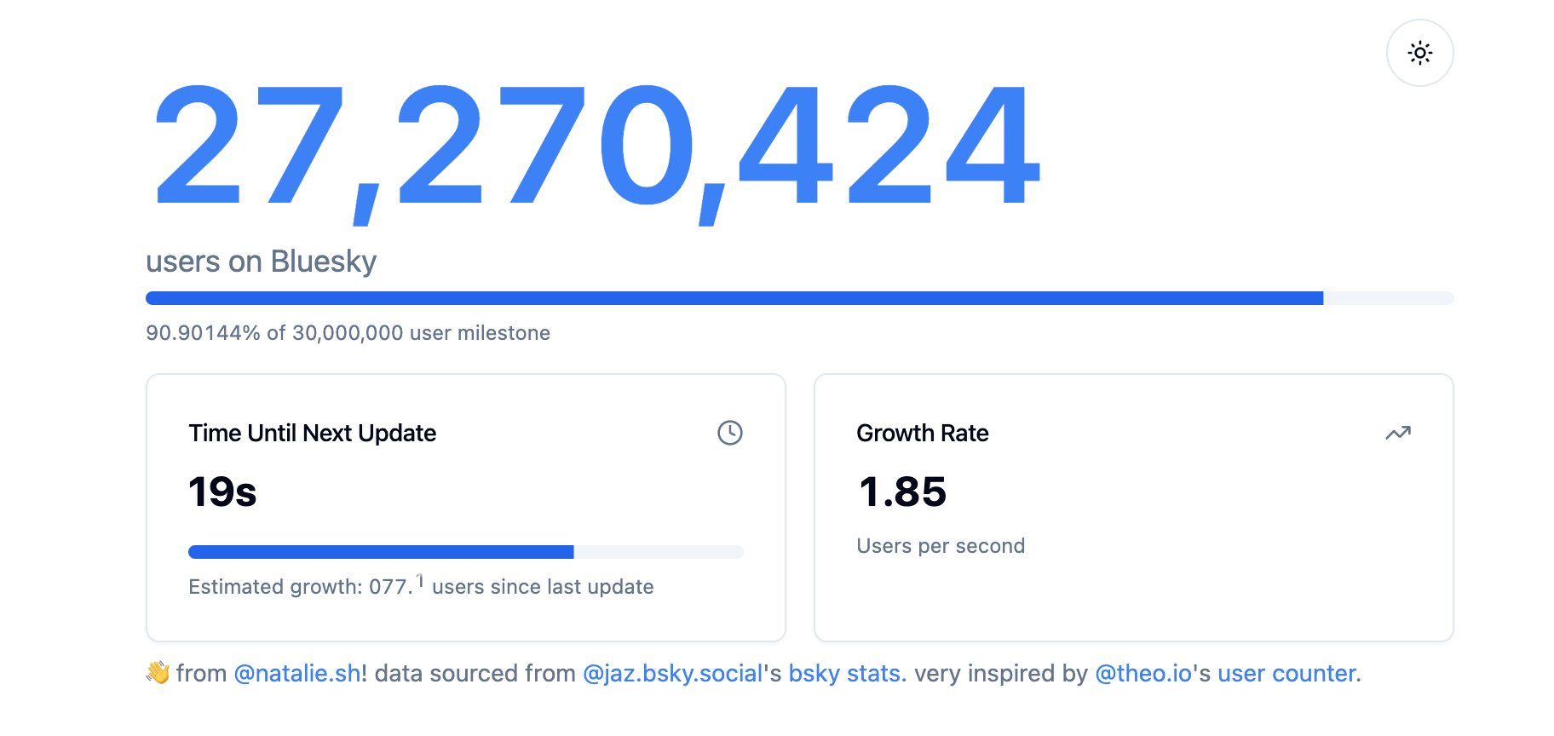This screenshot has width=1554, height=736.
Task: Click the "Users per second" label
Action: 941,546
